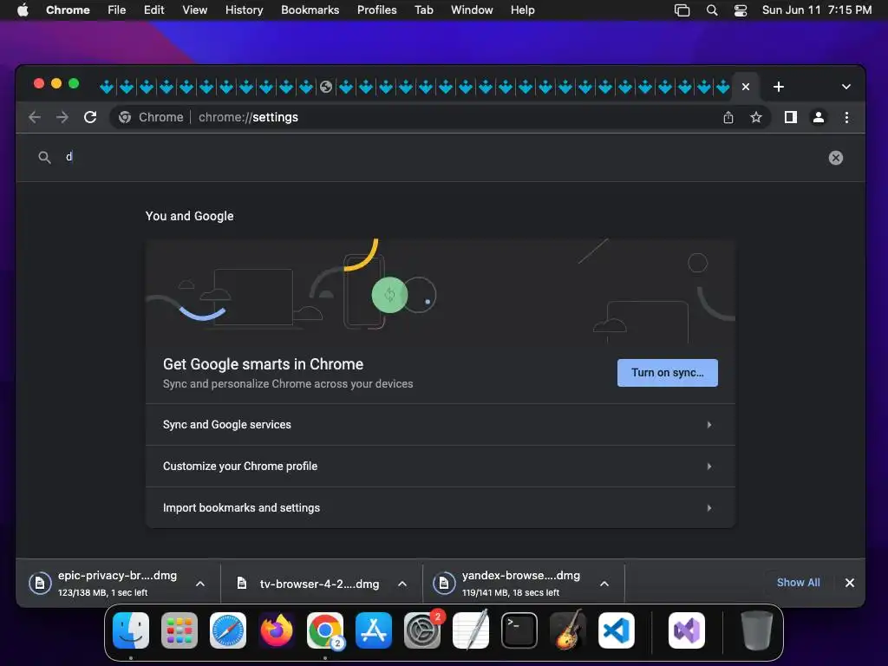Click the yandex-browse dmg download item
The width and height of the screenshot is (888, 666).
[508, 584]
